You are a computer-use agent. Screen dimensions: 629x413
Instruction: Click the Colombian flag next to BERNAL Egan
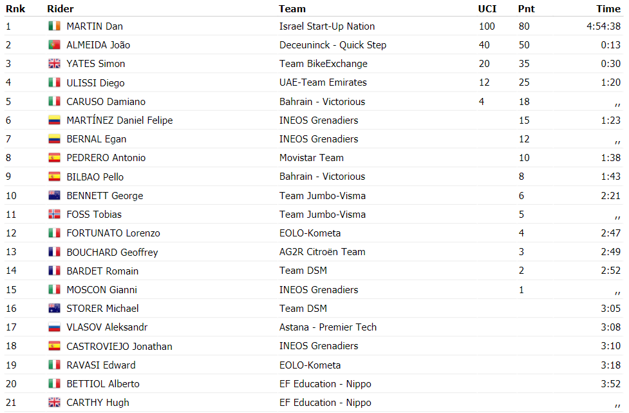(54, 139)
